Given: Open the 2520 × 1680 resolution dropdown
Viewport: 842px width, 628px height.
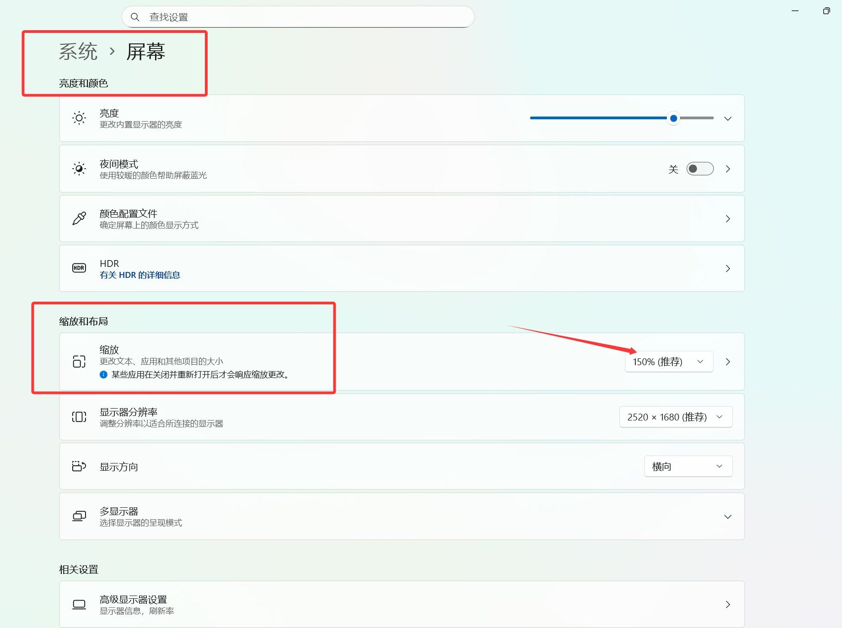Looking at the screenshot, I should pyautogui.click(x=676, y=416).
